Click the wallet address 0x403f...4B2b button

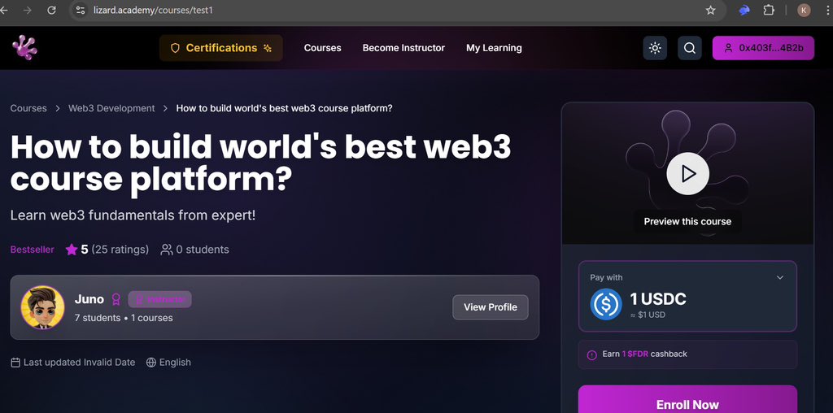point(763,48)
